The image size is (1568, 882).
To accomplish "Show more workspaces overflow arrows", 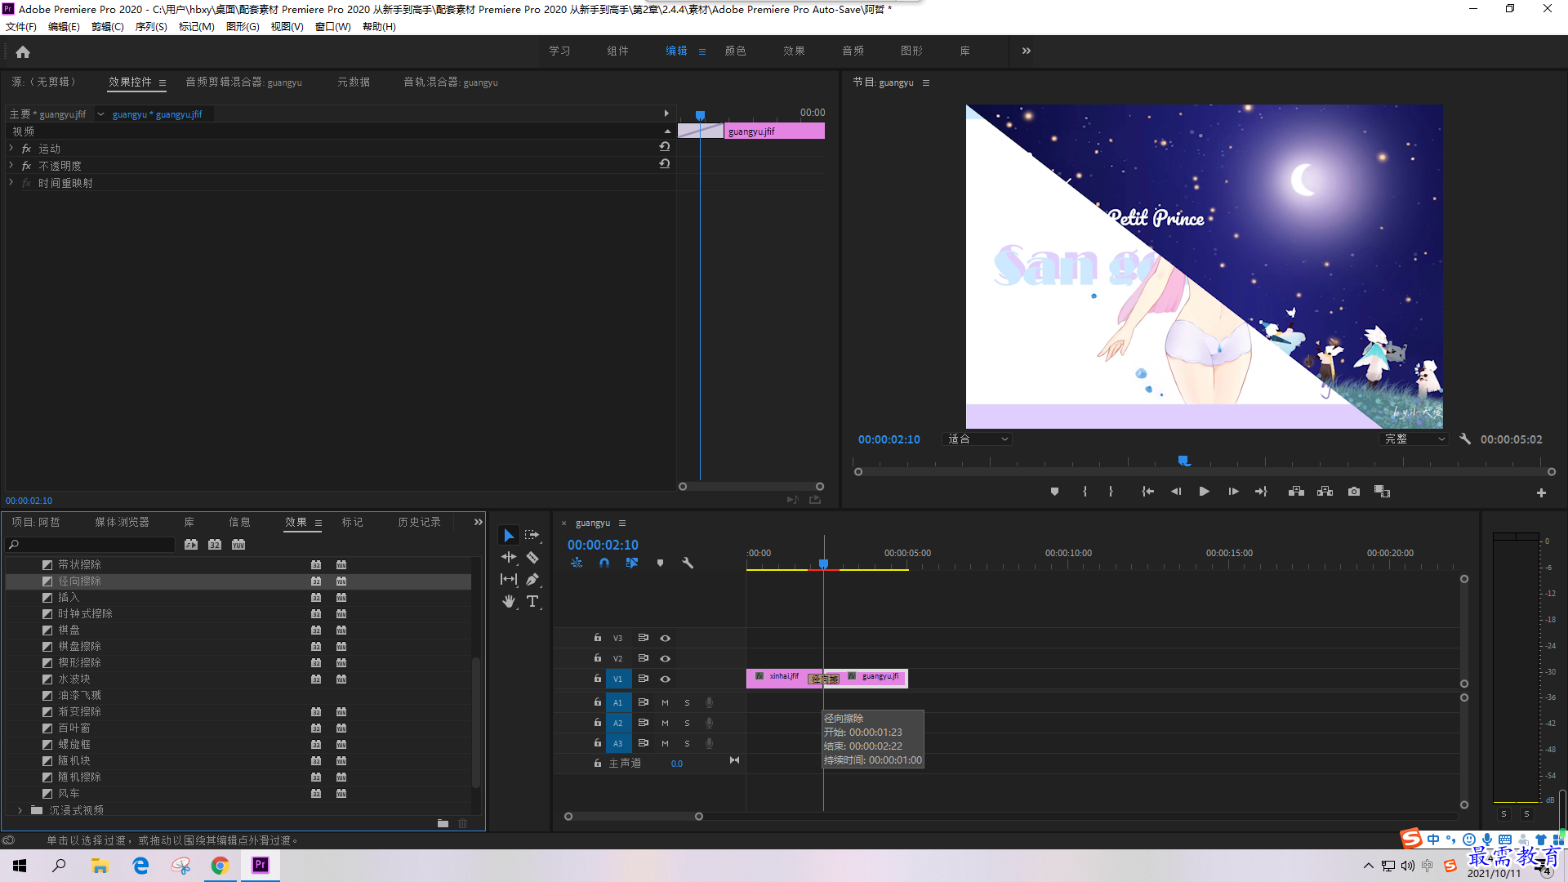I will click(1027, 51).
